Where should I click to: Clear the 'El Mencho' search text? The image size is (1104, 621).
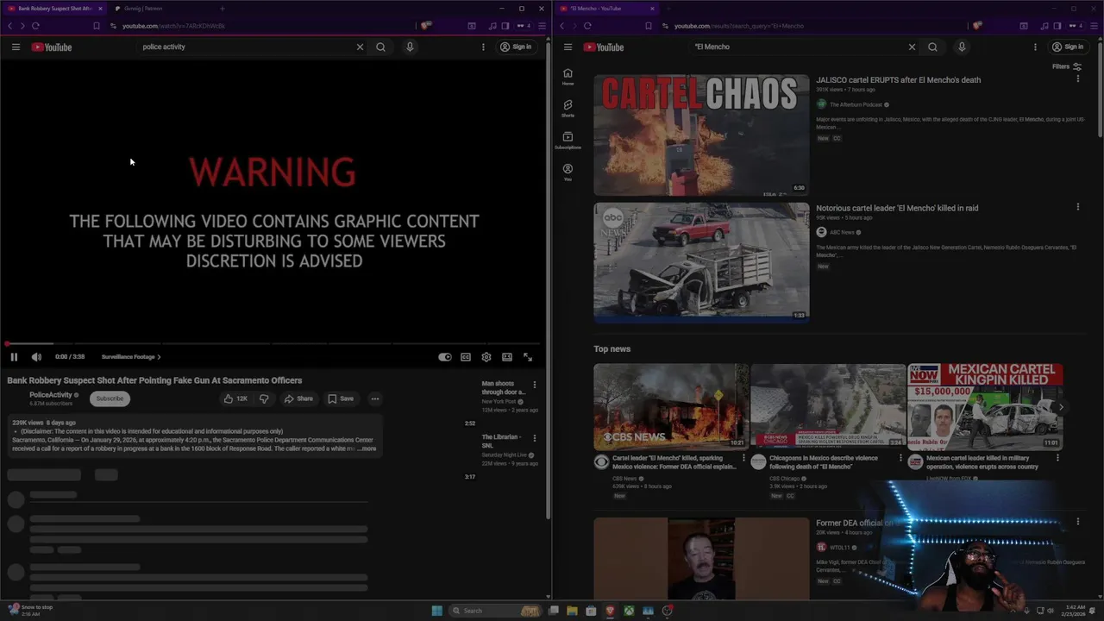click(x=912, y=47)
